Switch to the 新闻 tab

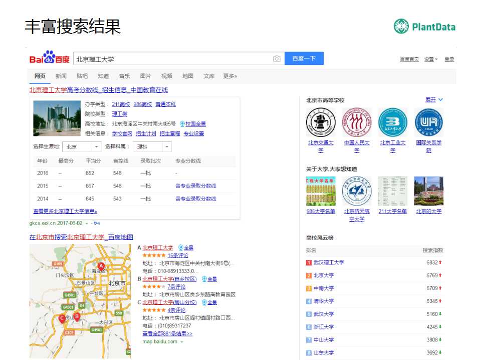pyautogui.click(x=61, y=76)
